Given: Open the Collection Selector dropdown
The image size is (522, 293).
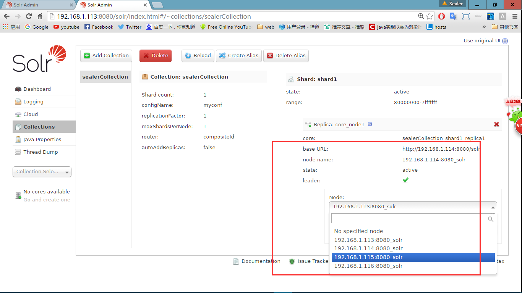Looking at the screenshot, I should 42,172.
